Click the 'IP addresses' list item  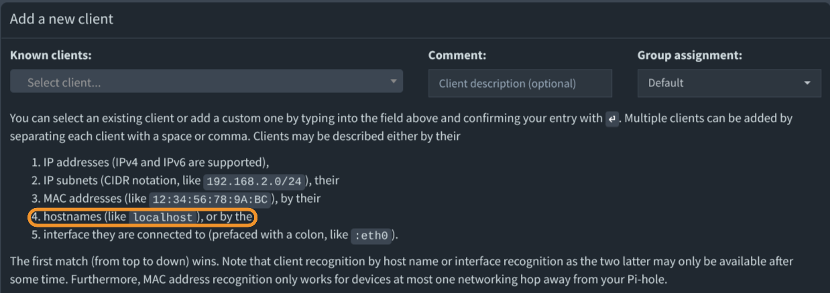click(x=156, y=163)
